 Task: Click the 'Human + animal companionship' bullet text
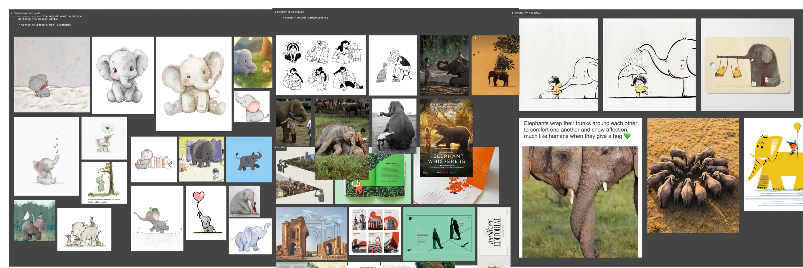(306, 18)
